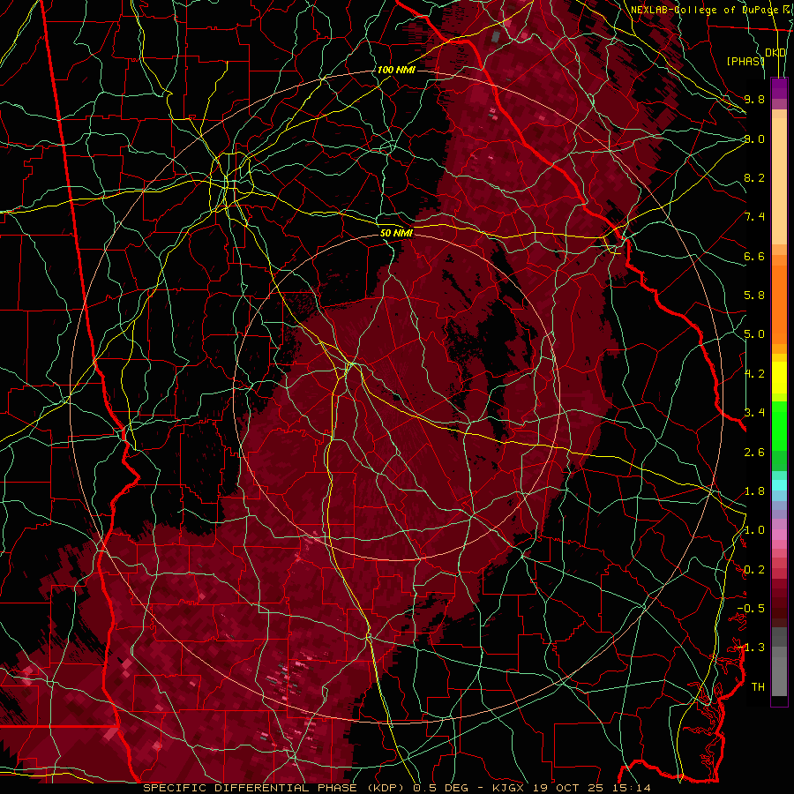Select the 9.0 value on the scale
The width and height of the screenshot is (794, 794).
[x=754, y=139]
